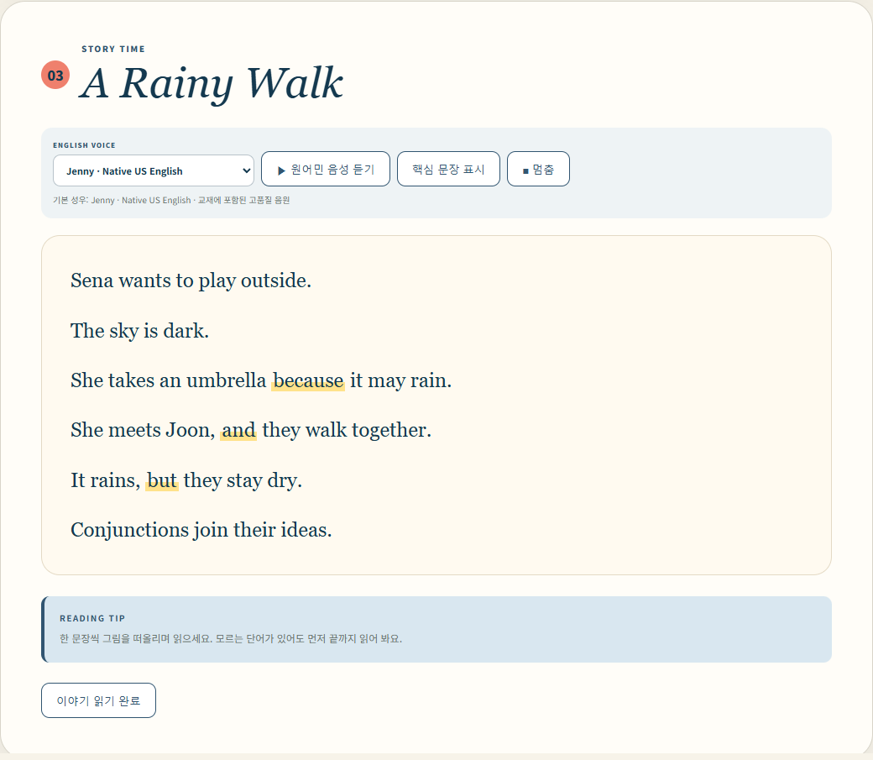Click the highlighted word "and"
Screen dimensions: 873x760
tap(238, 430)
